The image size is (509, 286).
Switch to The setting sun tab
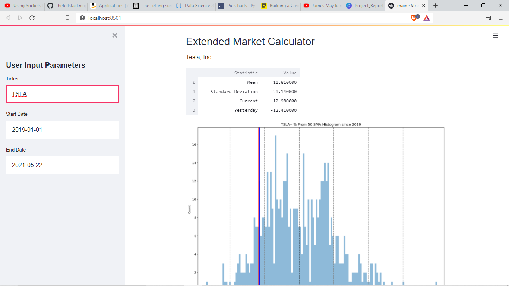151,6
